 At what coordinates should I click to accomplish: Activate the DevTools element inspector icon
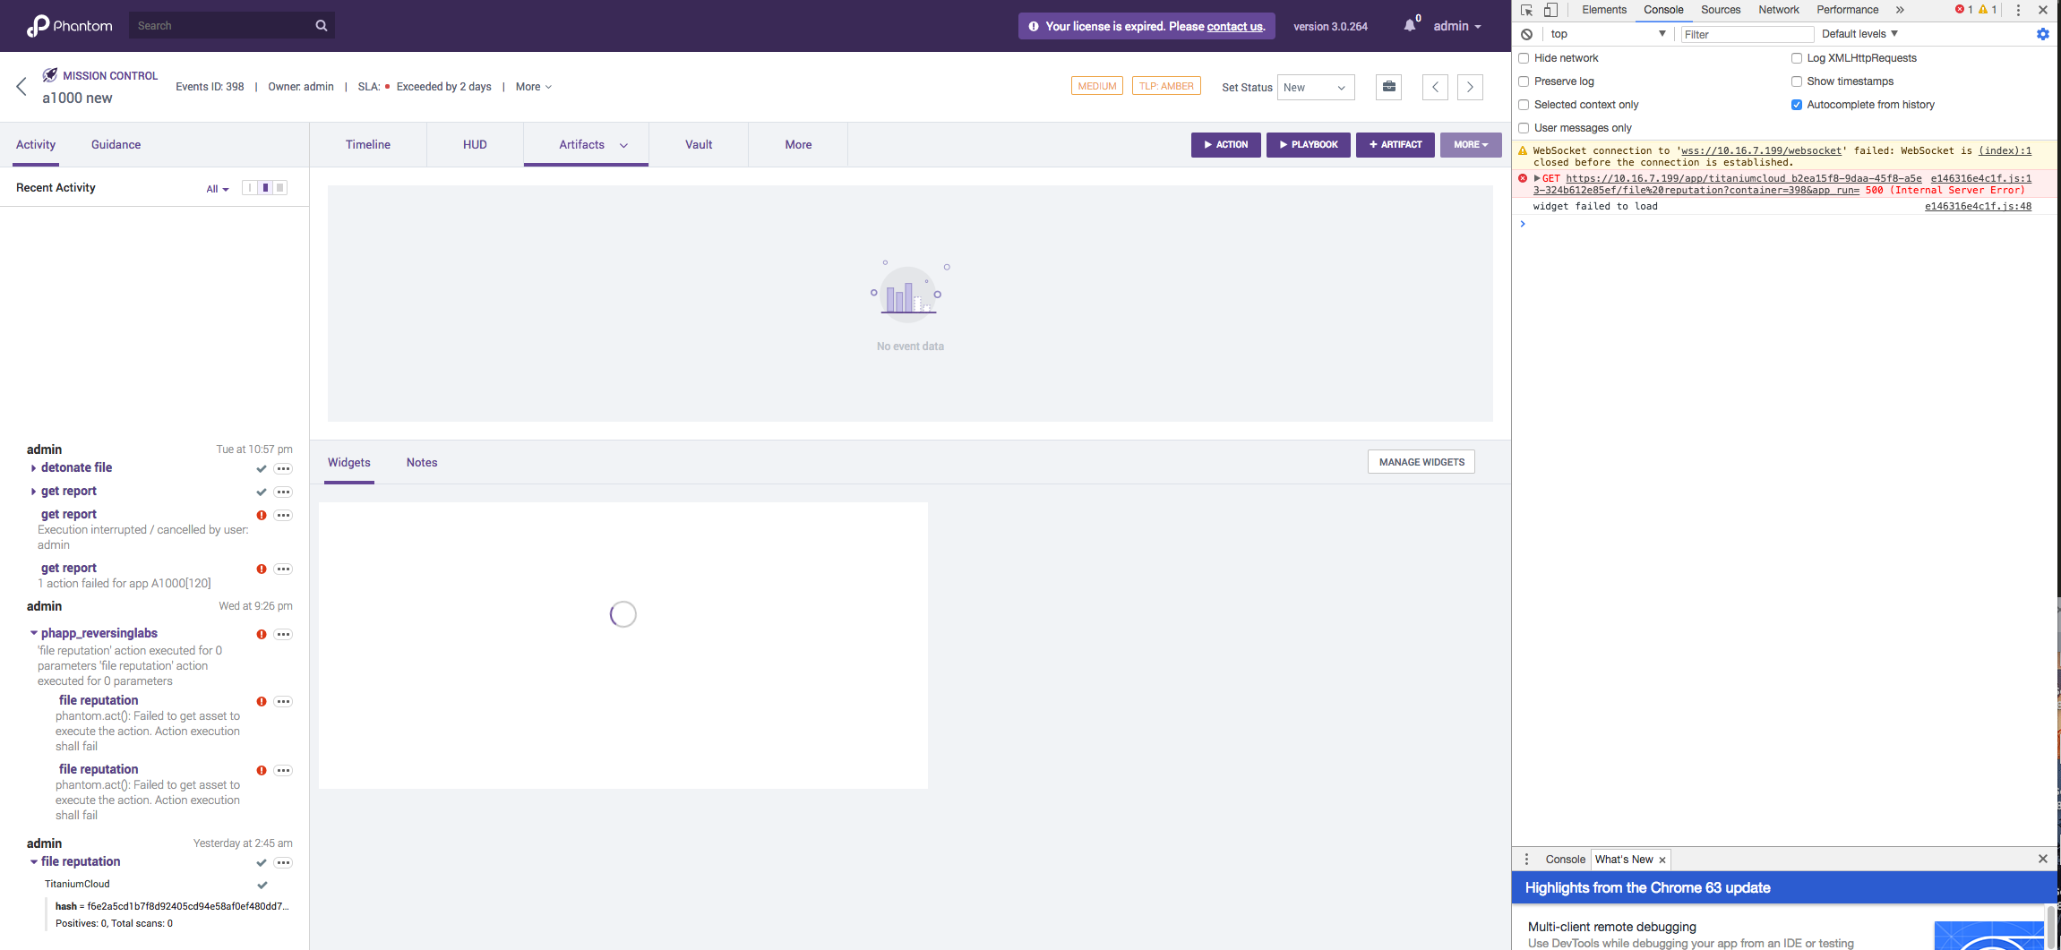click(1525, 10)
